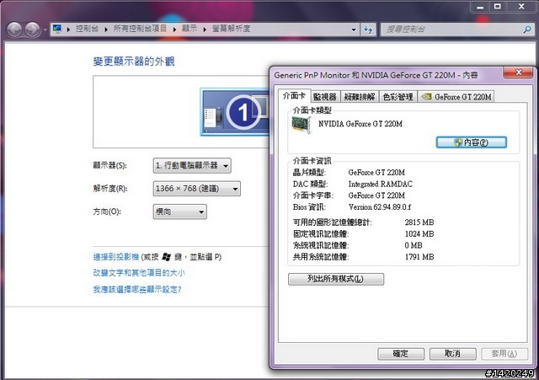Viewport: 539px width, 380px height.
Task: Open the 顯示器(S) display dropdown
Action: (x=192, y=166)
